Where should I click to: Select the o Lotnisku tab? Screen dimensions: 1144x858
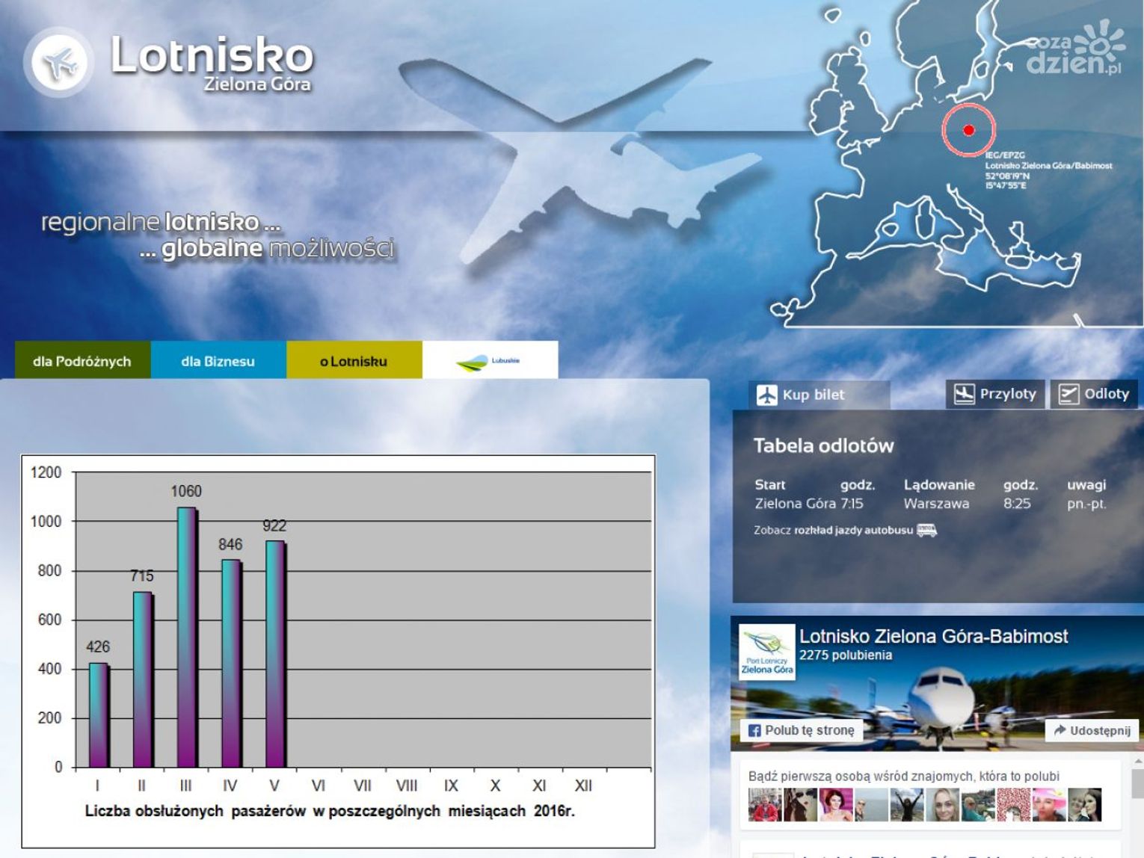click(x=354, y=361)
